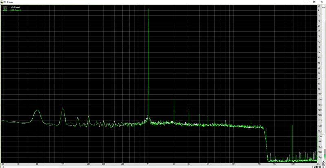Screen dimensions: 326x168
Task: Close the THD test window
Action: click(322, 2)
